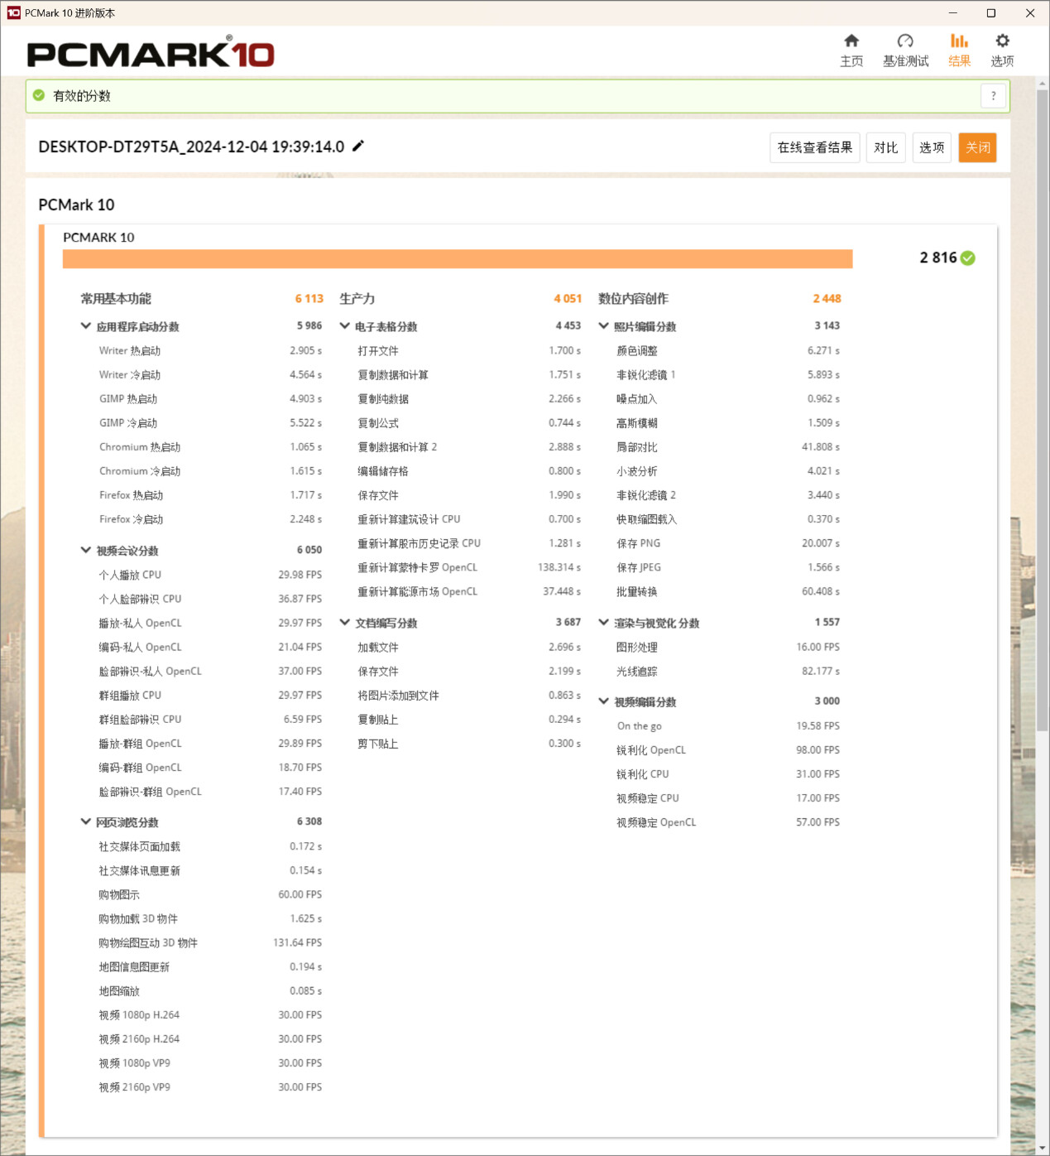Click the 对比 compare button
The width and height of the screenshot is (1050, 1156).
(x=885, y=147)
